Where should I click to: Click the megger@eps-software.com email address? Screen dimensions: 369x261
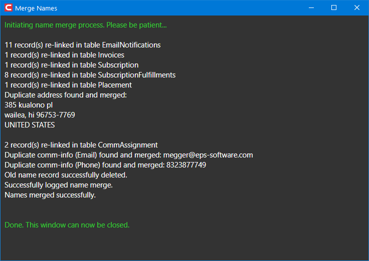pyautogui.click(x=208, y=155)
